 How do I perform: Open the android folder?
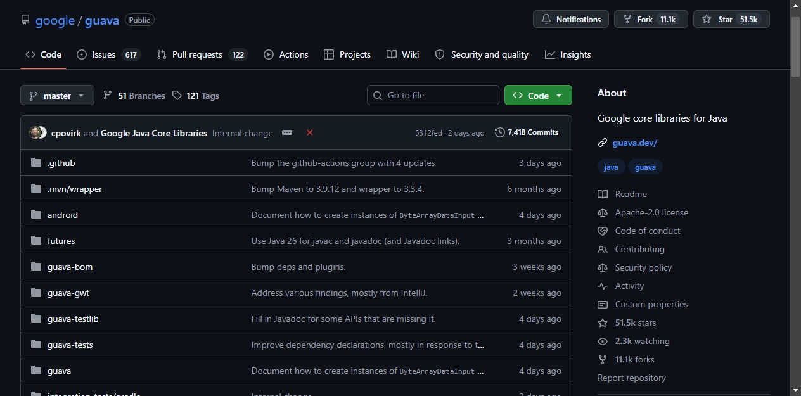63,215
